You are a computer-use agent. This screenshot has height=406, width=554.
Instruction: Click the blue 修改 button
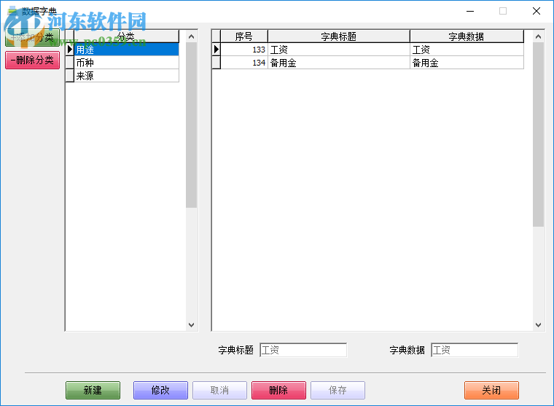pos(160,390)
